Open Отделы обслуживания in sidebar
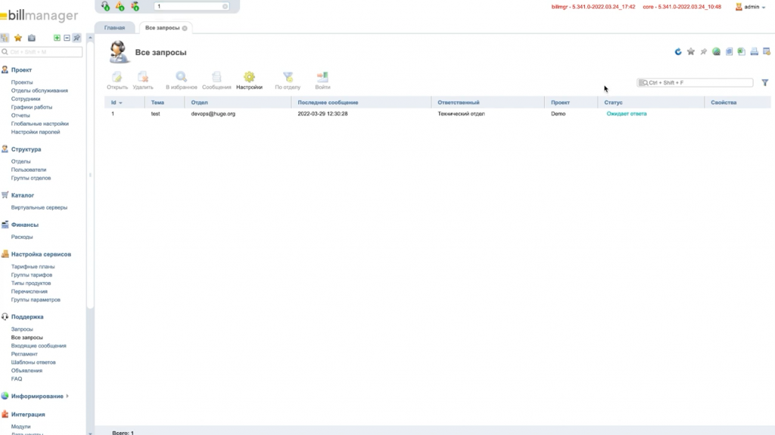The height and width of the screenshot is (435, 775). click(x=39, y=91)
